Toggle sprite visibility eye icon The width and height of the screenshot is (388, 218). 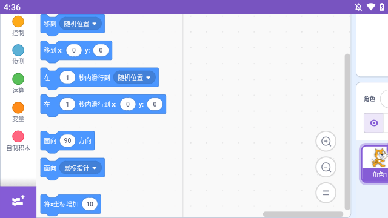[x=374, y=123]
